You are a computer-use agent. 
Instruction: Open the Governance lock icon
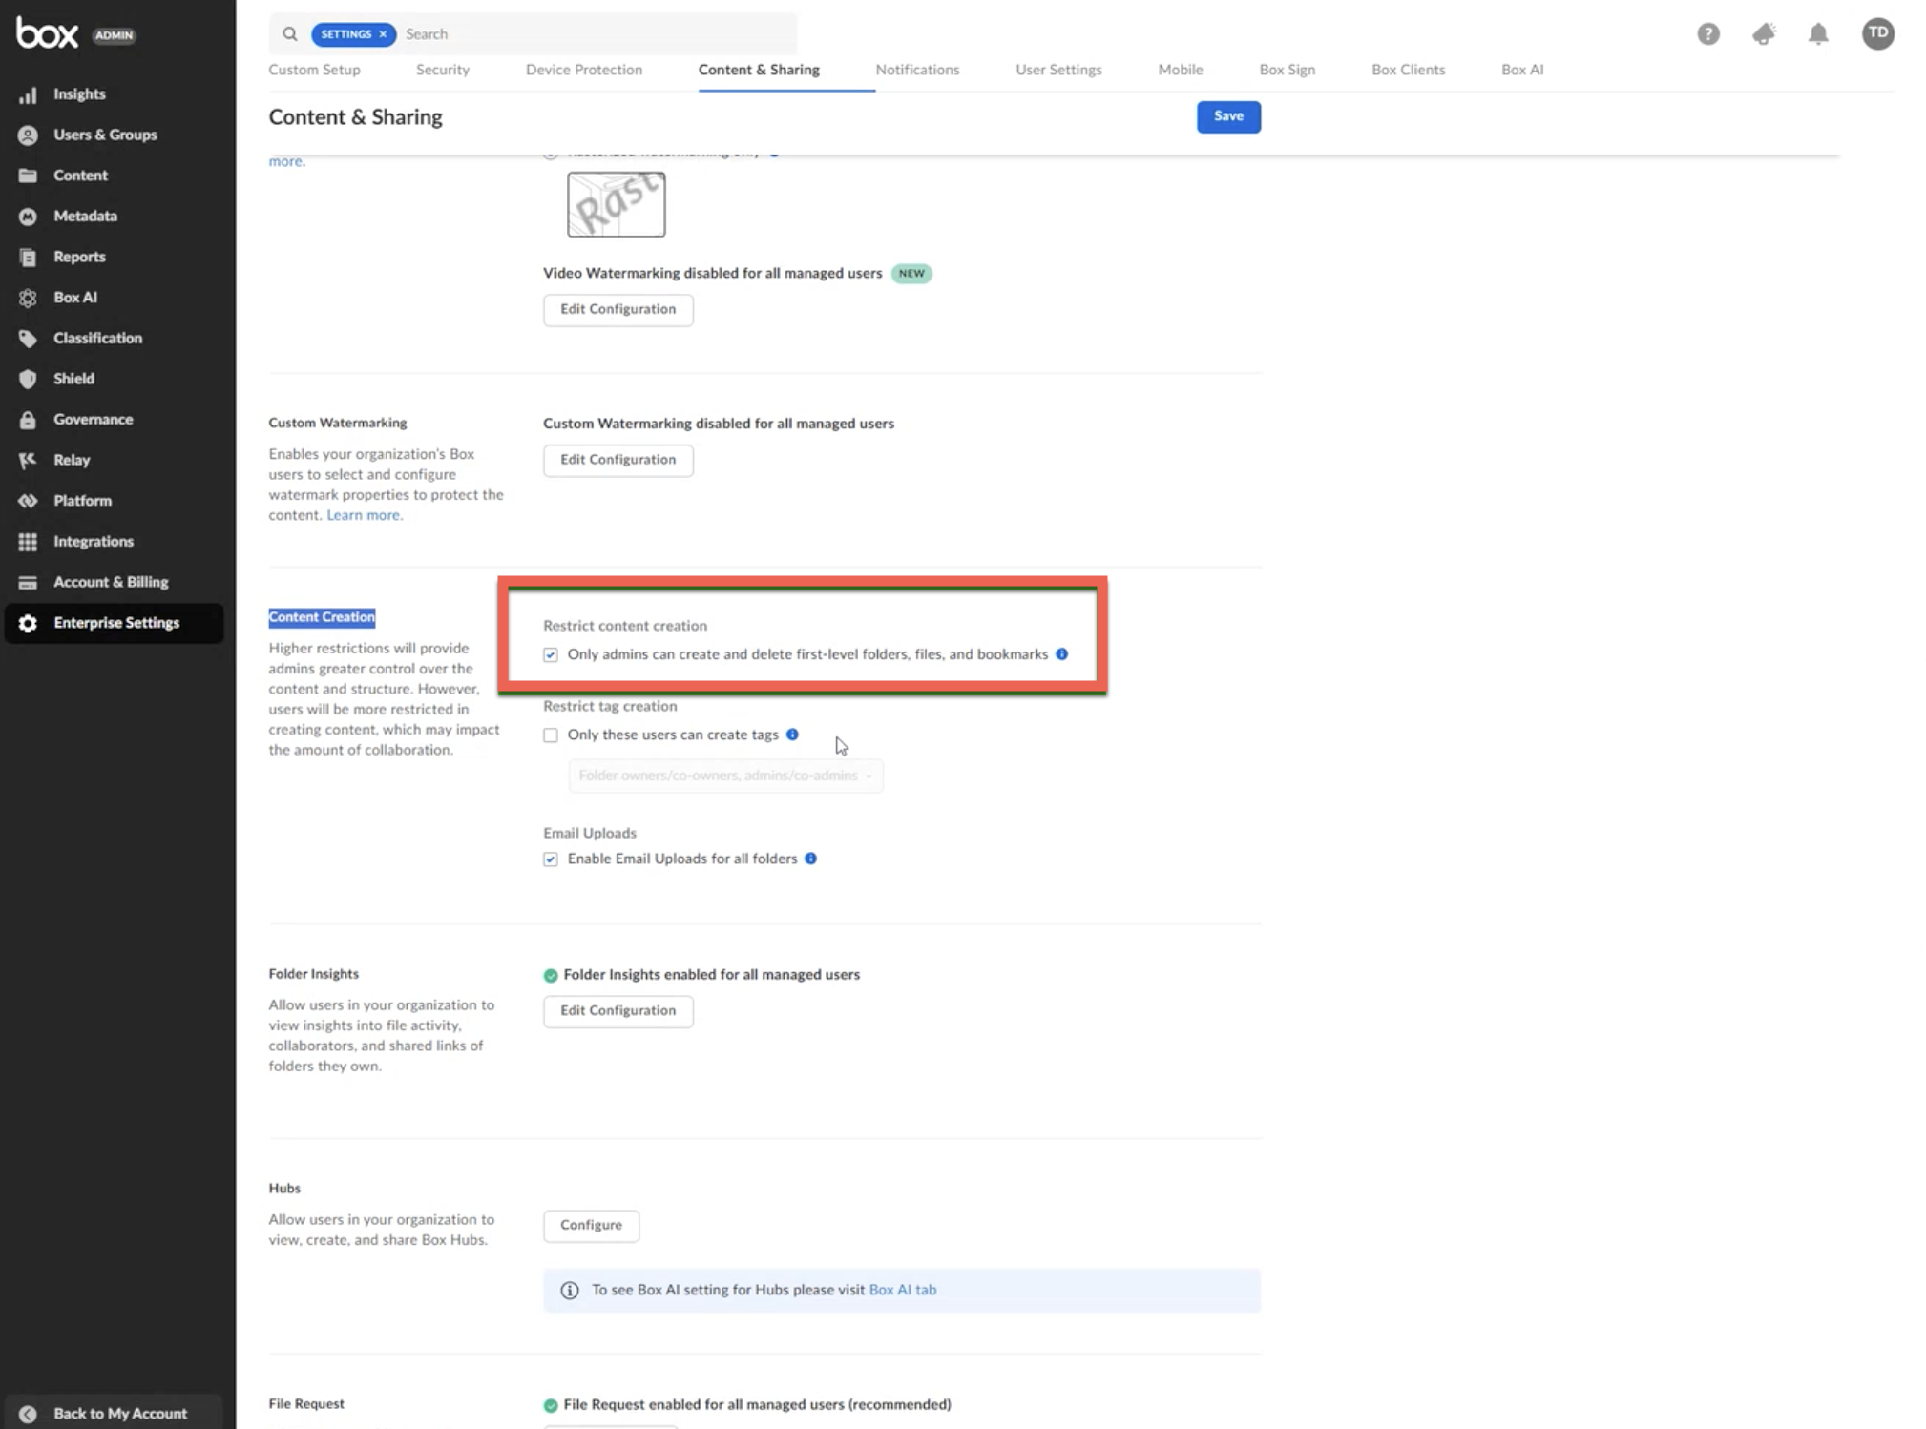pyautogui.click(x=28, y=420)
